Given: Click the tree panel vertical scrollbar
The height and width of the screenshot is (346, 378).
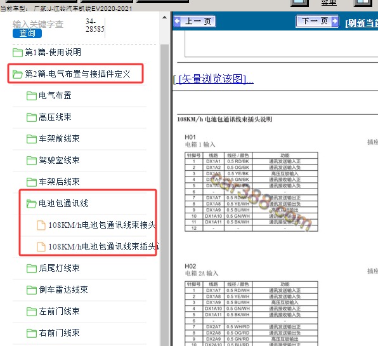Looking at the screenshot, I should click(x=165, y=195).
